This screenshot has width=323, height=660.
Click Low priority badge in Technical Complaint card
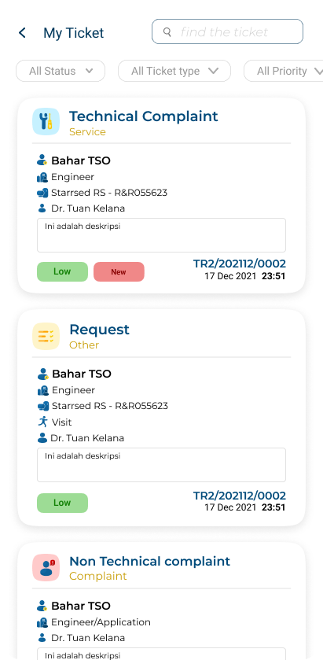(x=62, y=272)
